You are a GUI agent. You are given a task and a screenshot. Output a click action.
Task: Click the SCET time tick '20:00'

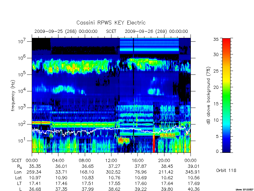point(164,160)
